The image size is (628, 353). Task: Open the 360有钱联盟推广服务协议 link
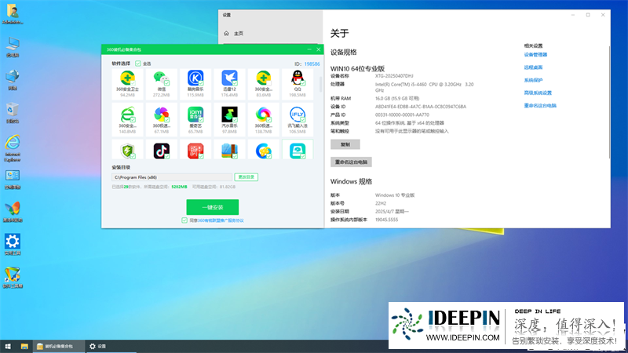click(x=221, y=220)
